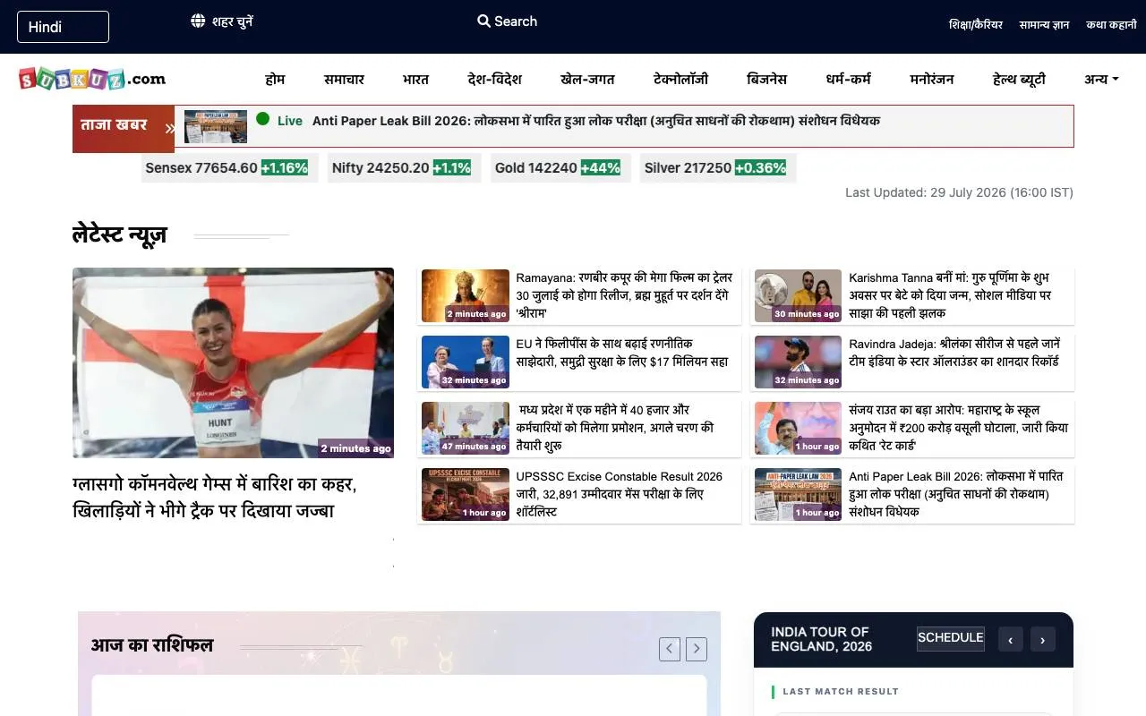Image resolution: width=1146 pixels, height=716 pixels.
Task: Open the कथा कहानी top link
Action: pos(1111,25)
